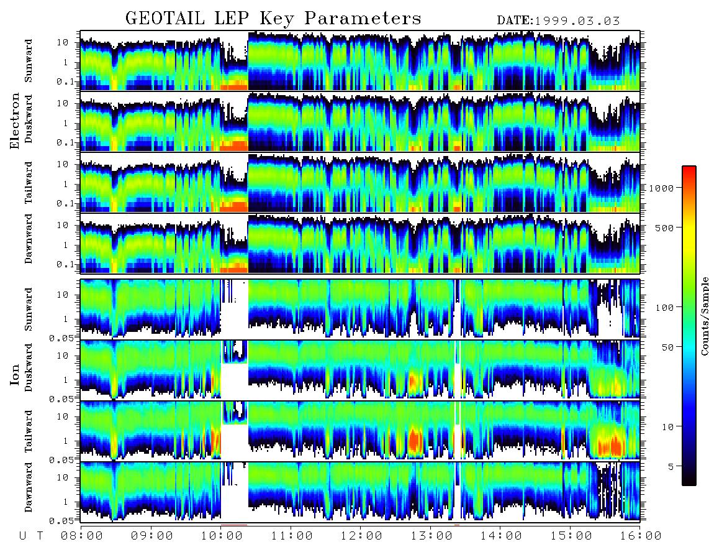Screen dimensions: 709x547
Task: Click the Electron "Duskward" panel label
Action: pyautogui.click(x=29, y=119)
